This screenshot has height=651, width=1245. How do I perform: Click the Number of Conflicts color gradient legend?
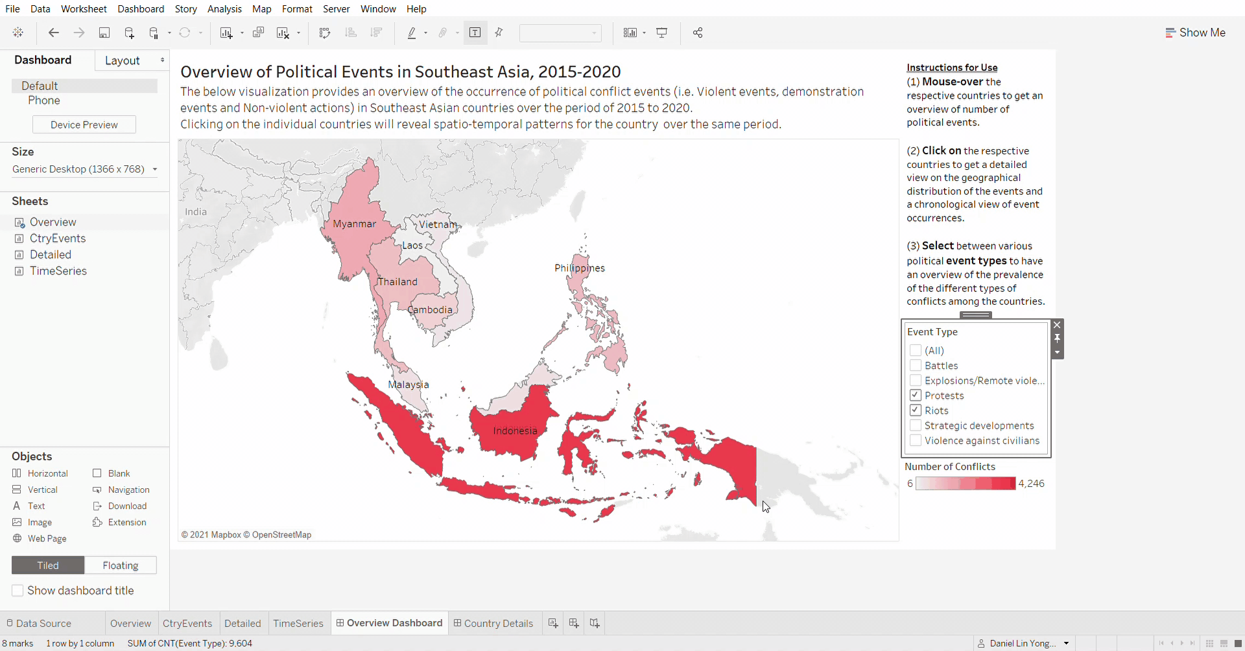966,484
